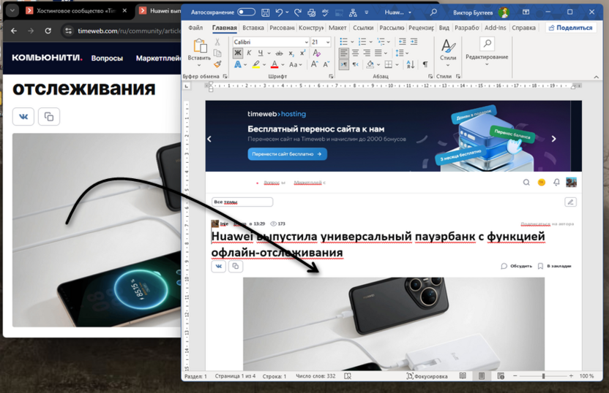
Task: Toggle bold Ж formatting
Action: coord(238,53)
